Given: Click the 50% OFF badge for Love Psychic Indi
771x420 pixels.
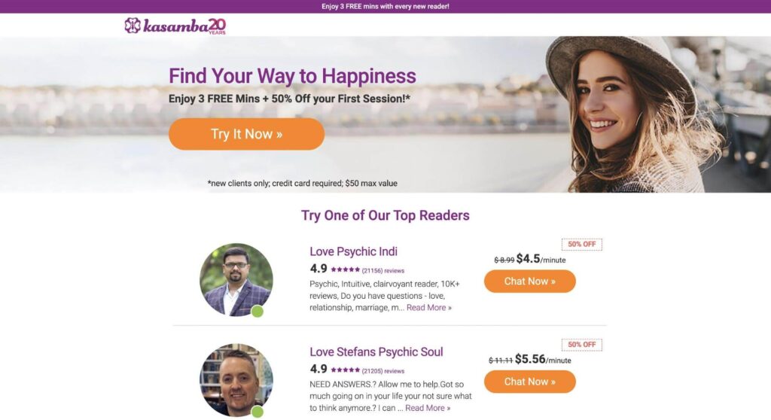Looking at the screenshot, I should point(582,245).
